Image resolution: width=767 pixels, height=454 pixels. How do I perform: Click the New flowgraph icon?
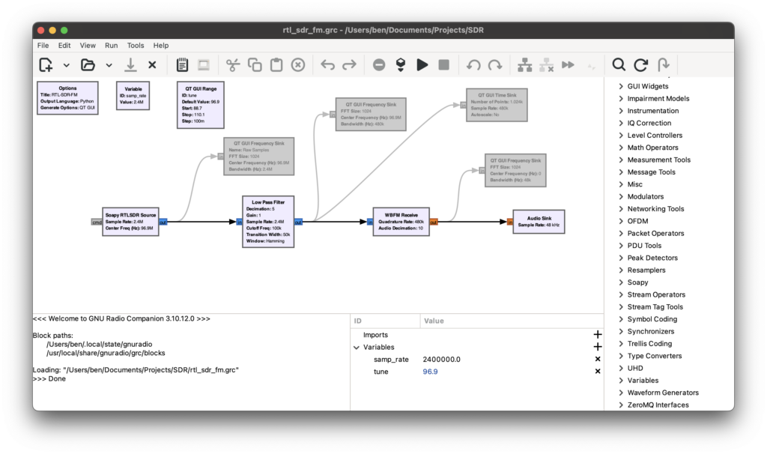pyautogui.click(x=46, y=65)
